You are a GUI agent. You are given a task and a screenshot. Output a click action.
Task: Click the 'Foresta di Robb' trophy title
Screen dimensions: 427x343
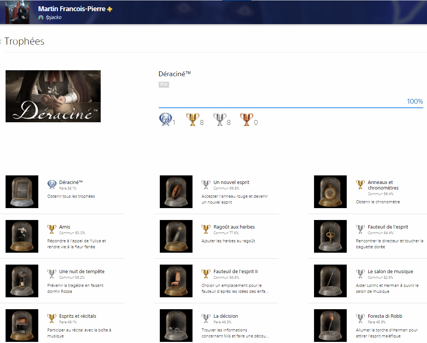coord(385,316)
